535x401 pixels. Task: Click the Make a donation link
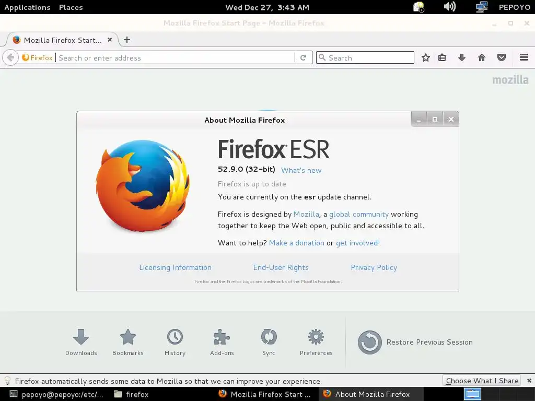297,243
